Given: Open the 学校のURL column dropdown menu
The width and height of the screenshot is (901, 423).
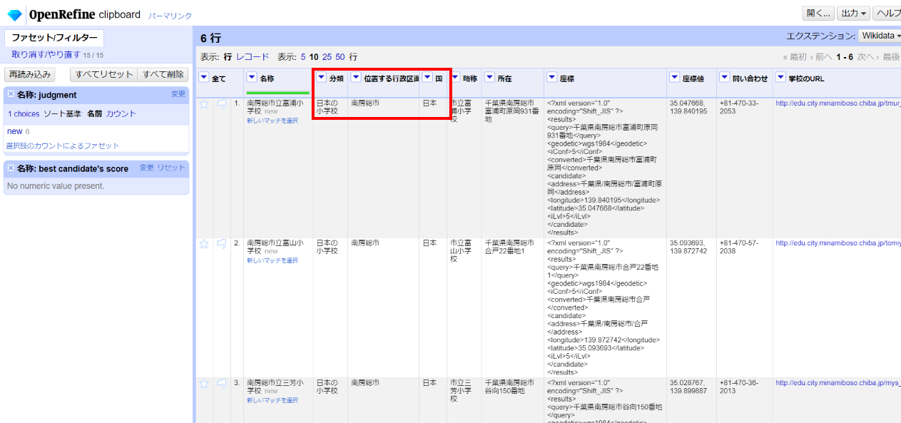Looking at the screenshot, I should tap(780, 78).
